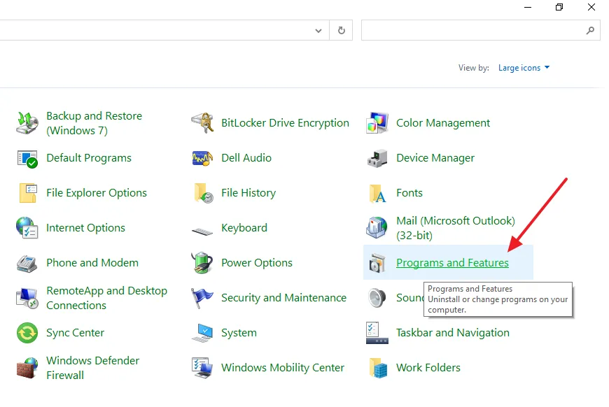
Task: Refresh the Control Panel view
Action: click(x=341, y=30)
